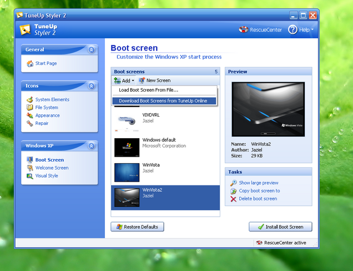Screen dimensions: 353x271
Task: Click RescueCenter active status text
Action: 285,243
